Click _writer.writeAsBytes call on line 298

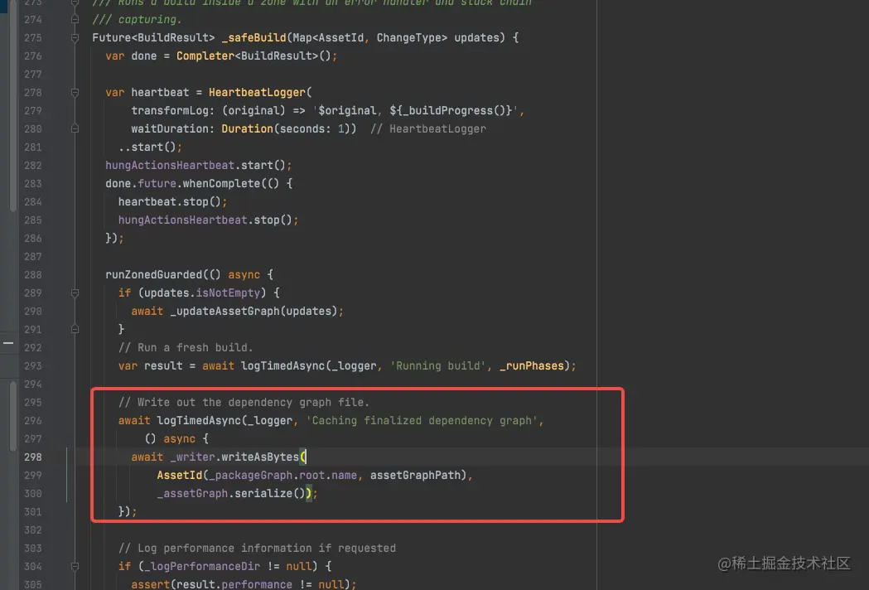pos(234,457)
